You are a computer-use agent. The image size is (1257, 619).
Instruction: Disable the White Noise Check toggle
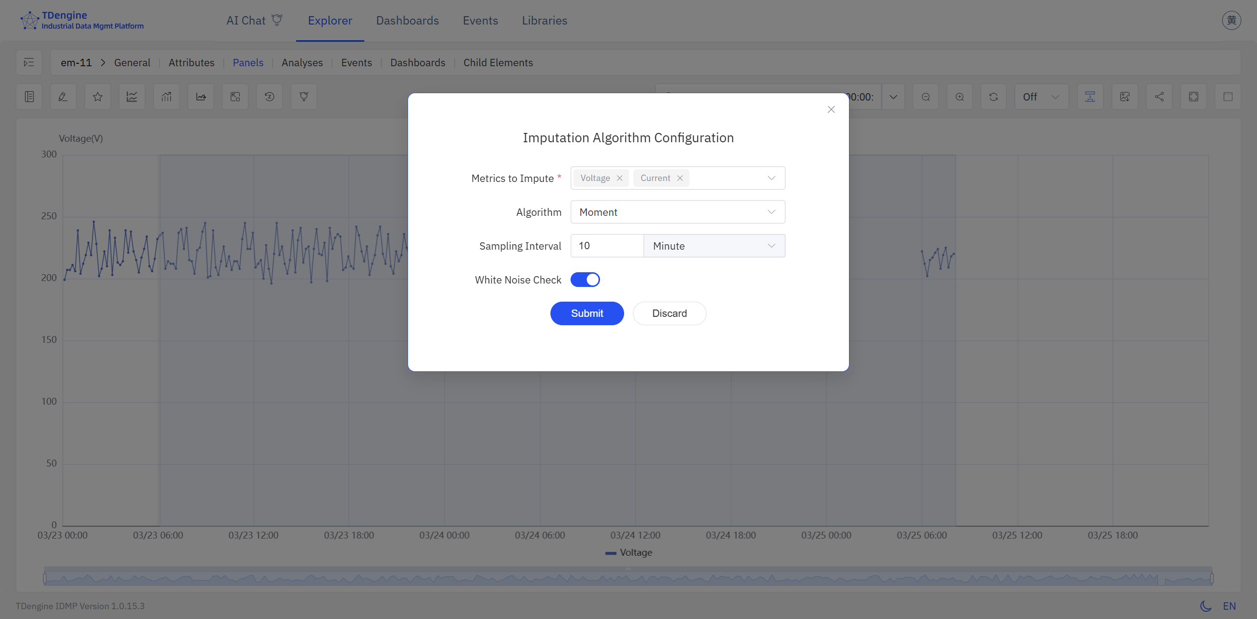coord(585,280)
